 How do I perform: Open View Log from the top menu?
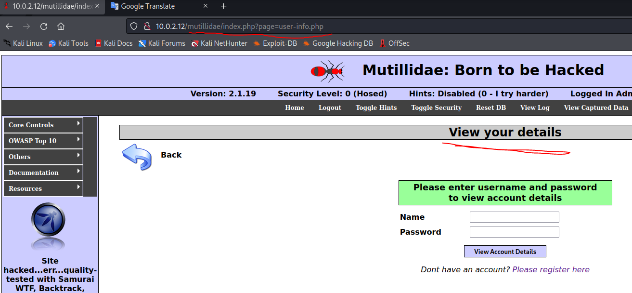pyautogui.click(x=535, y=108)
